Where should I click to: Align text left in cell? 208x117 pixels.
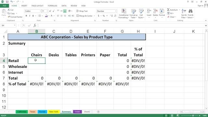[x=58, y=16]
